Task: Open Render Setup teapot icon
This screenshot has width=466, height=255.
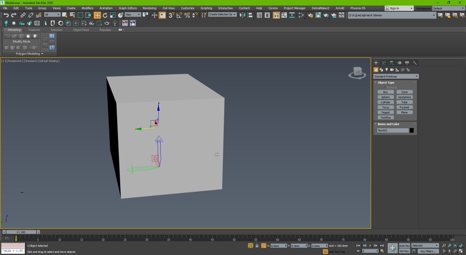Action: [310, 15]
